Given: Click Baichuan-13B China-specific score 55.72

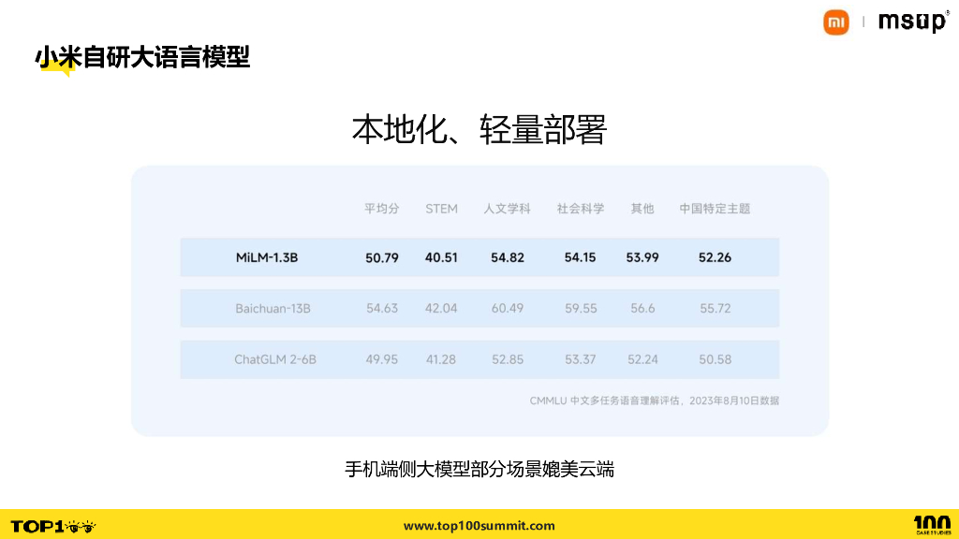Looking at the screenshot, I should (x=715, y=309).
